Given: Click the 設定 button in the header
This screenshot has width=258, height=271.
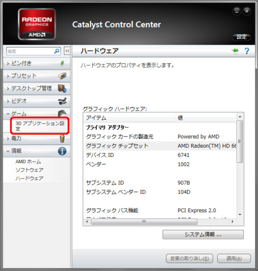Looking at the screenshot, I should [x=242, y=37].
